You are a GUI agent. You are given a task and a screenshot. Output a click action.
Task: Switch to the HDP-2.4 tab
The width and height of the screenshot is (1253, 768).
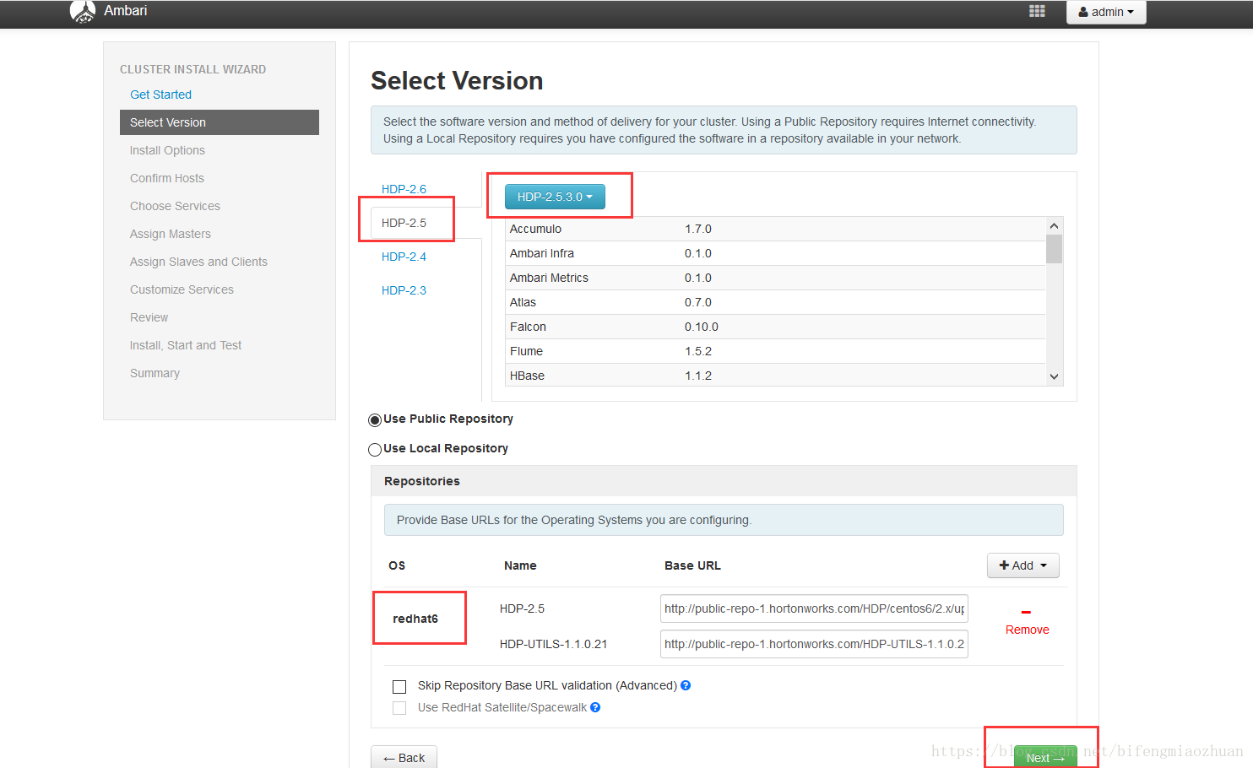[404, 257]
